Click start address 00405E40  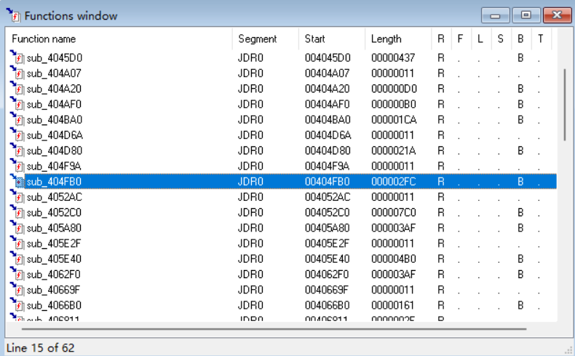[x=327, y=259]
